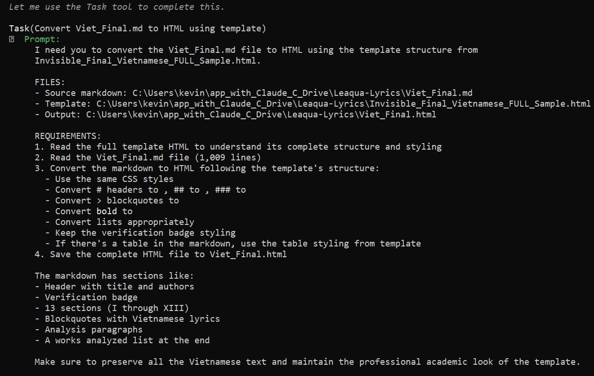
Task: Click requirement 2 mentioning 1,009 lines
Action: click(x=148, y=158)
